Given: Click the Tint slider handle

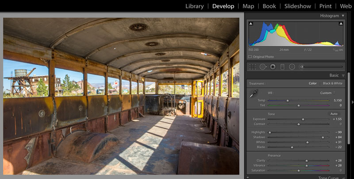Looking at the screenshot, I should click(299, 105).
